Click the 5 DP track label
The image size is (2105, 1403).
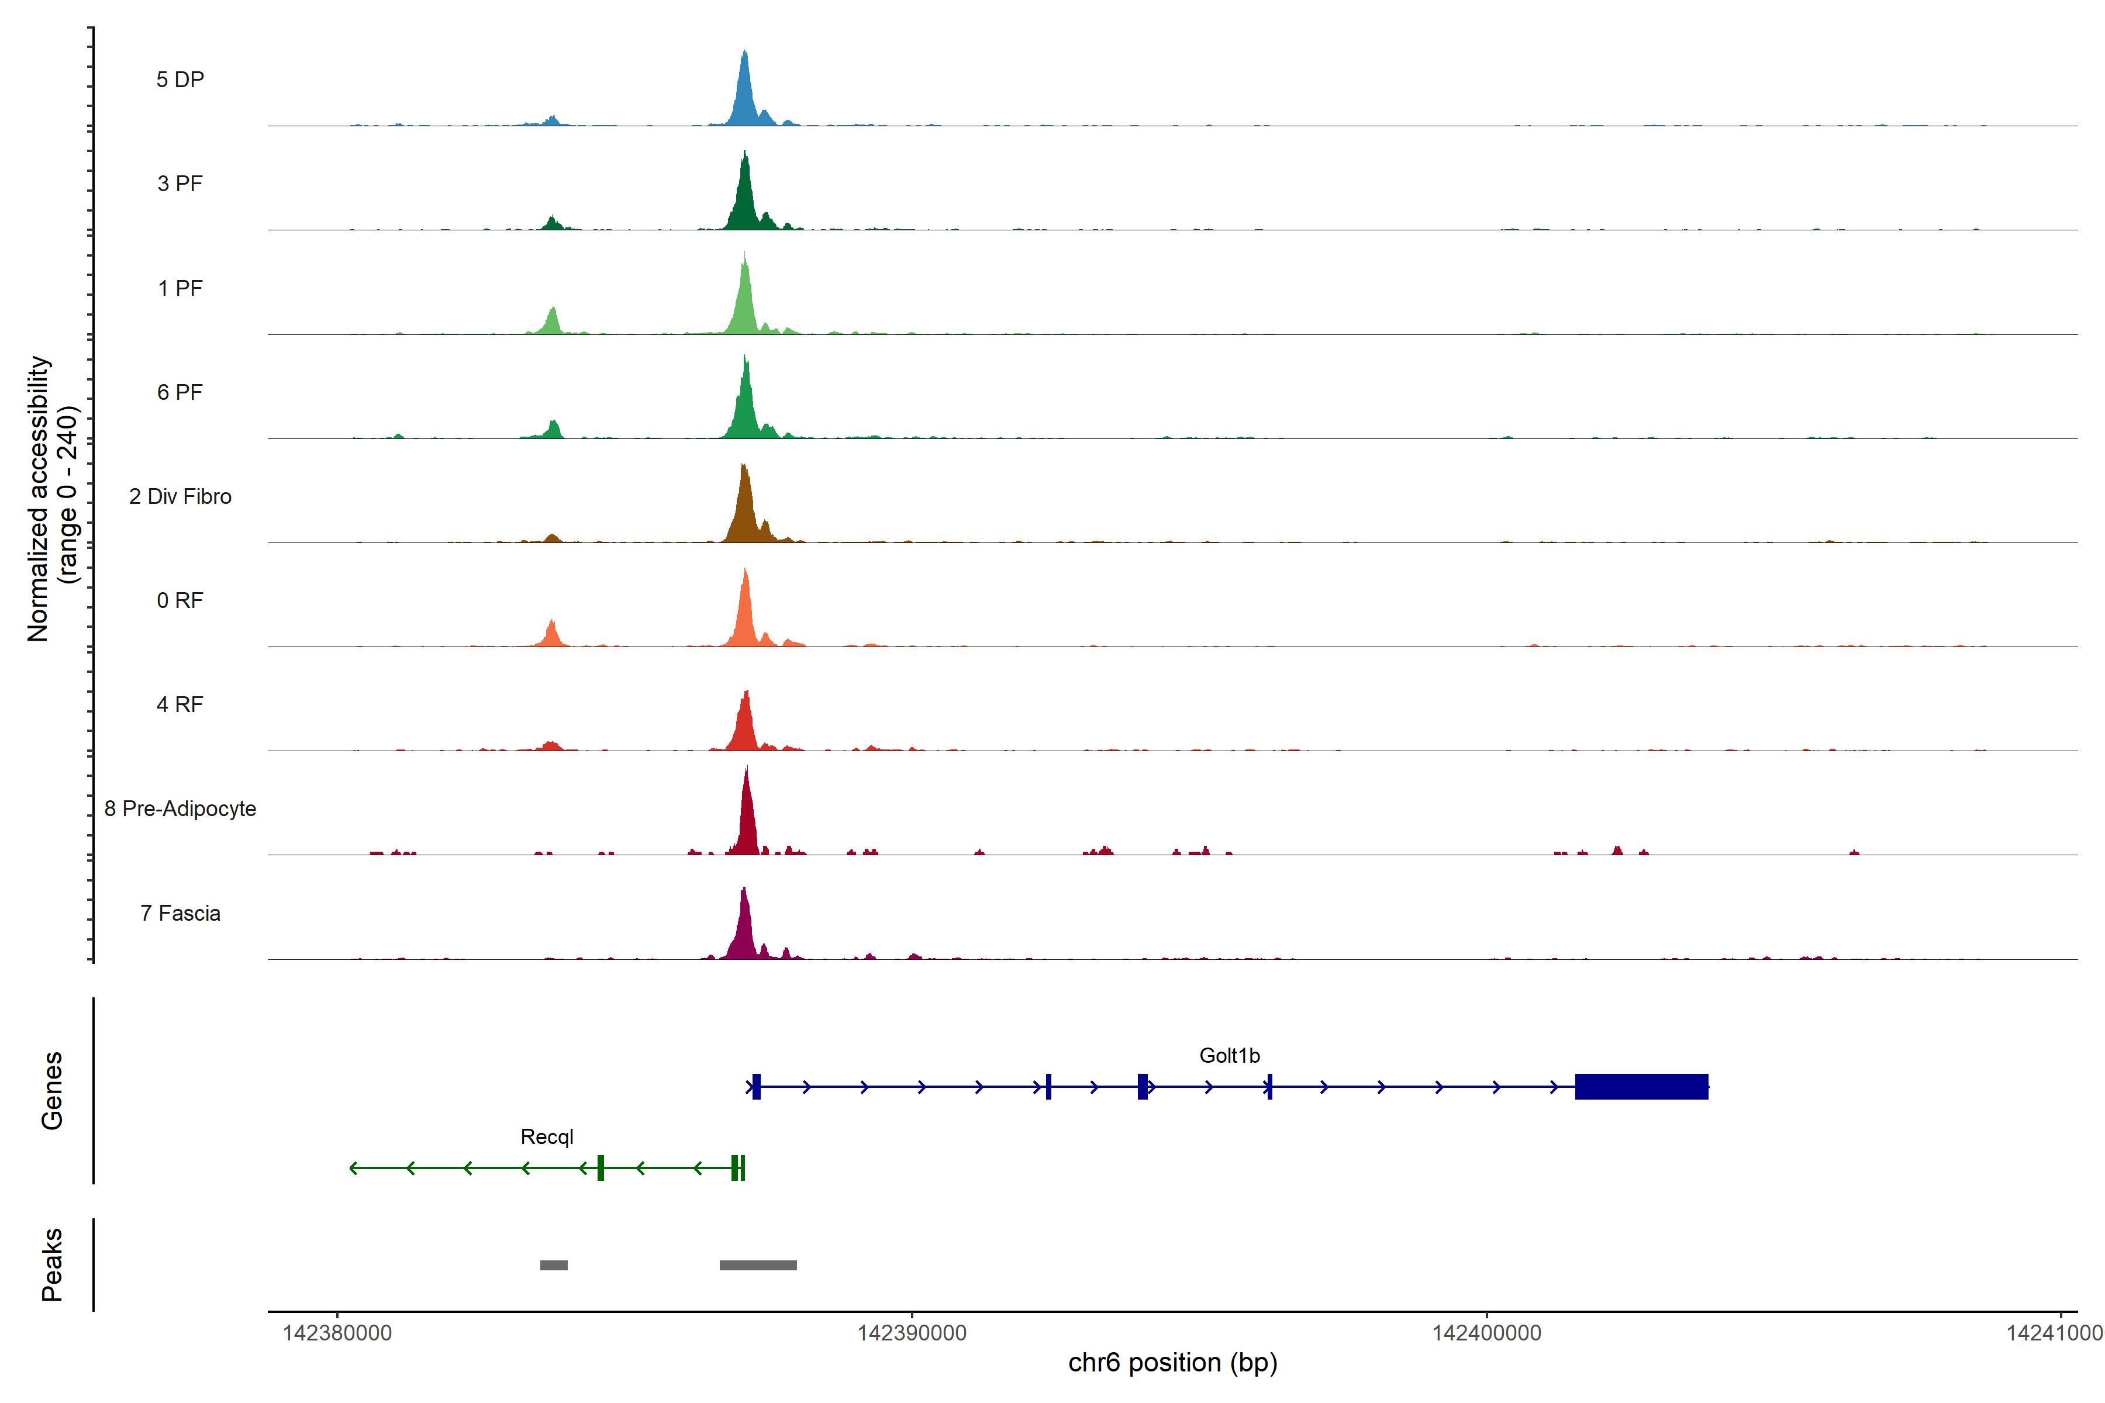click(180, 80)
